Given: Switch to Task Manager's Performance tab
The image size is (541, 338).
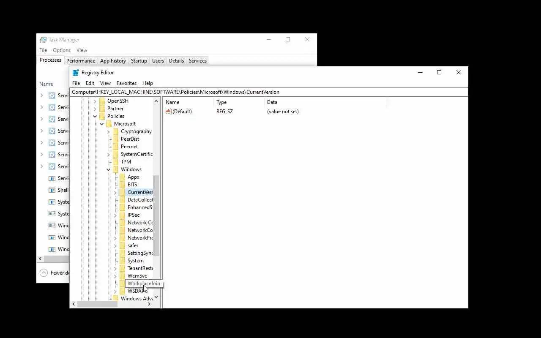Looking at the screenshot, I should 81,61.
